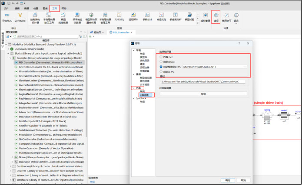Select the auto-detected VC radio button
This screenshot has width=302, height=185.
point(161,67)
